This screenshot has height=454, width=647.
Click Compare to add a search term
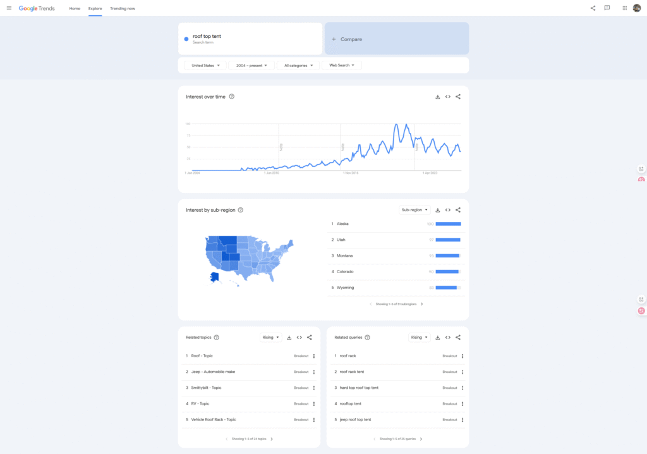tap(397, 39)
